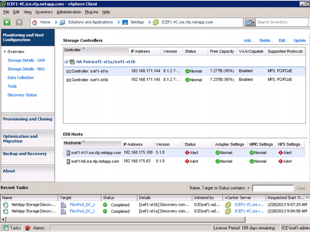Click the task icon for the 9:07:29 AM discovery
Screen dimensions: 310x234
pos(5,204)
